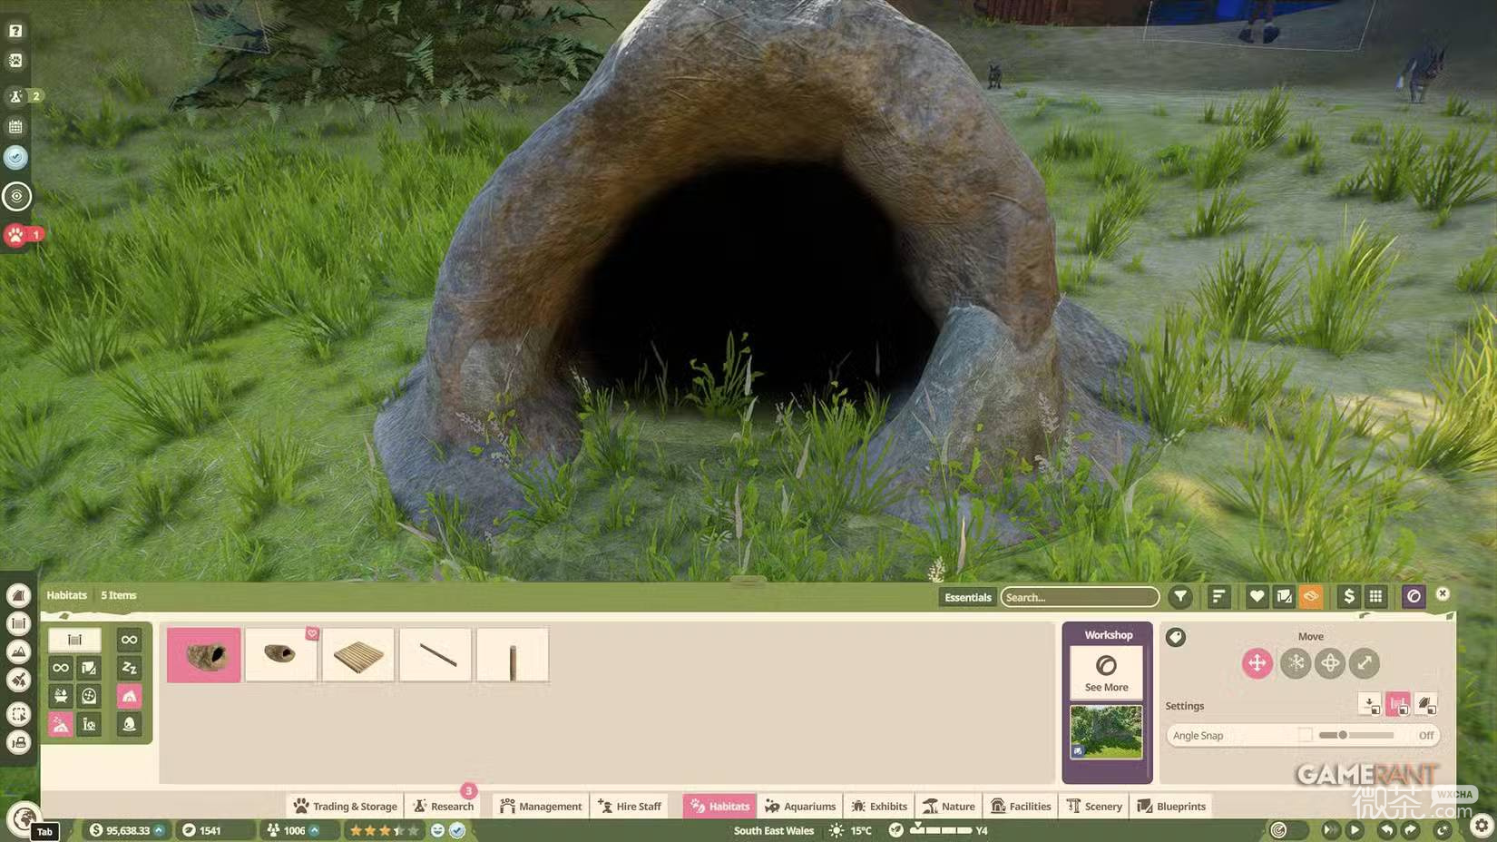This screenshot has height=842, width=1497.
Task: Click the Search input field
Action: tap(1080, 597)
